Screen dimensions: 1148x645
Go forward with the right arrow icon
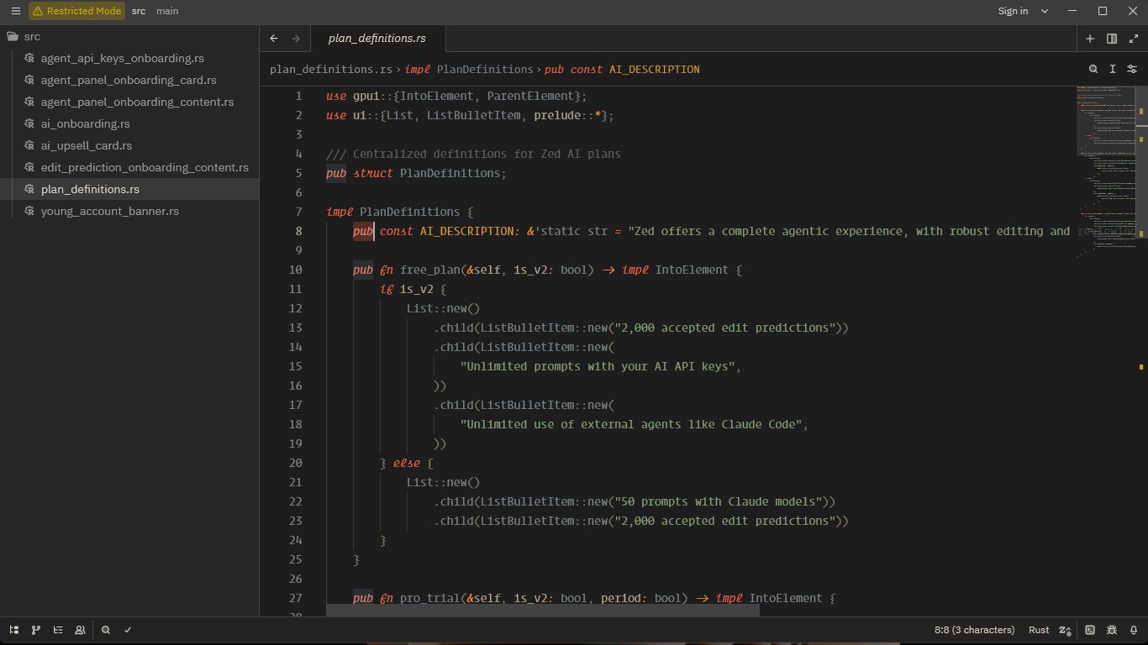click(296, 39)
